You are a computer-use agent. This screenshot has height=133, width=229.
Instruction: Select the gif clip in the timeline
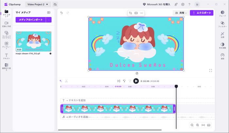coord(118,108)
